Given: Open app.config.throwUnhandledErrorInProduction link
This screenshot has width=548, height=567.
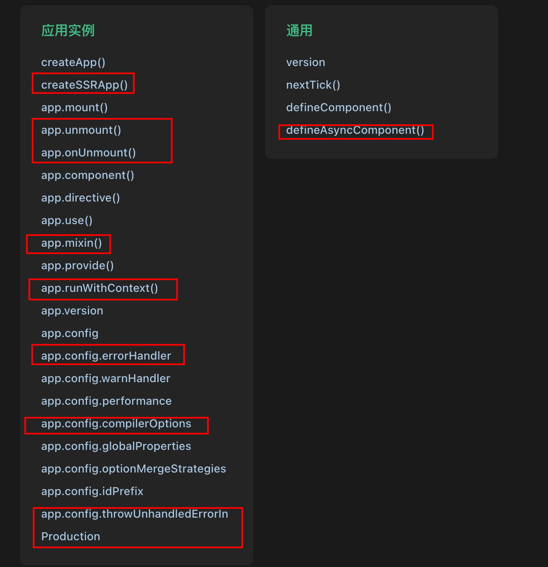Looking at the screenshot, I should [135, 525].
